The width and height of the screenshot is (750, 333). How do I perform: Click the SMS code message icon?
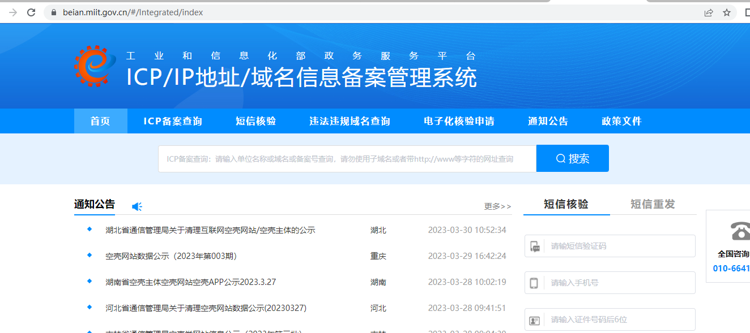pyautogui.click(x=535, y=246)
